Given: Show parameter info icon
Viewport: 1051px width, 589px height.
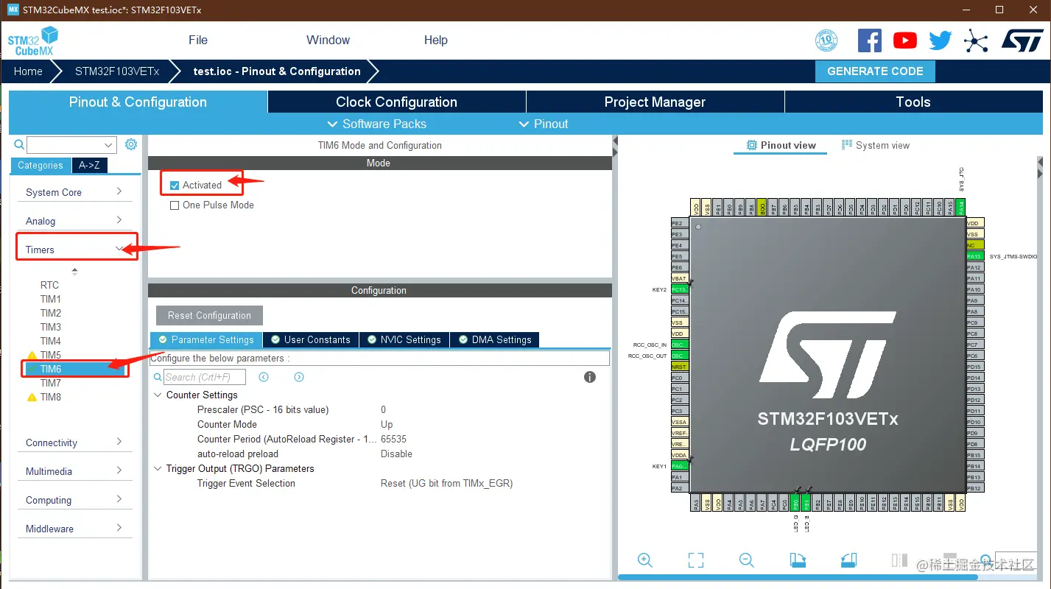Looking at the screenshot, I should (590, 377).
